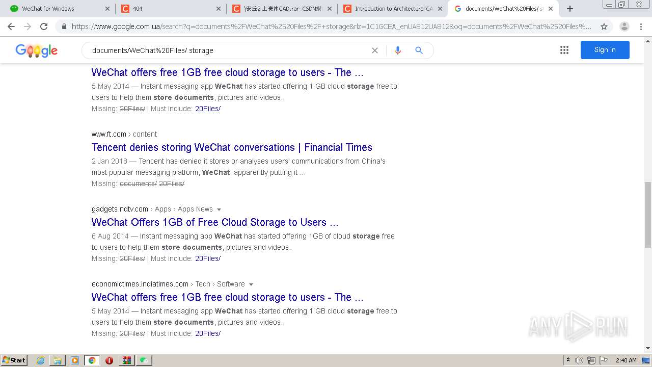Show hidden system tray icons
The width and height of the screenshot is (652, 367).
click(x=568, y=360)
